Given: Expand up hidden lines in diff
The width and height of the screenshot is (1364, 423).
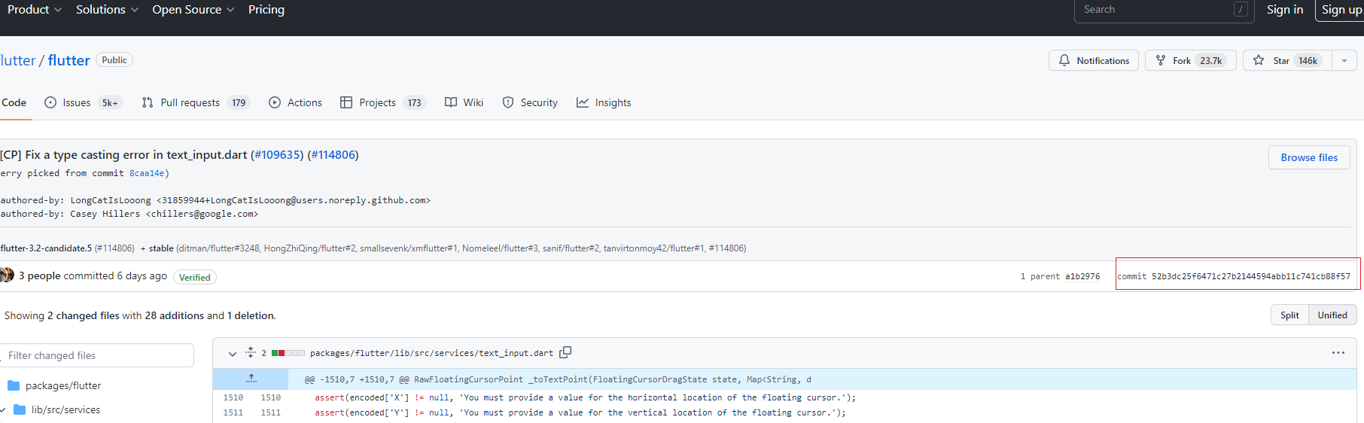Looking at the screenshot, I should tap(251, 379).
